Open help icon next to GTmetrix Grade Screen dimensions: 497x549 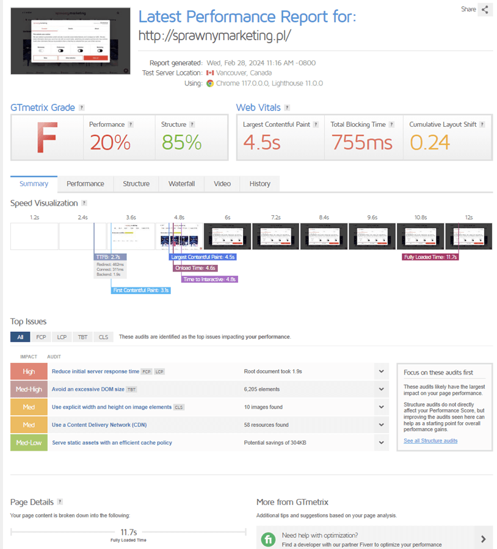82,108
